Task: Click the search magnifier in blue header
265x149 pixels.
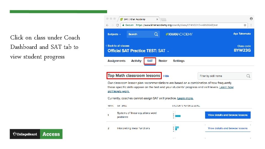Action: [x=156, y=34]
